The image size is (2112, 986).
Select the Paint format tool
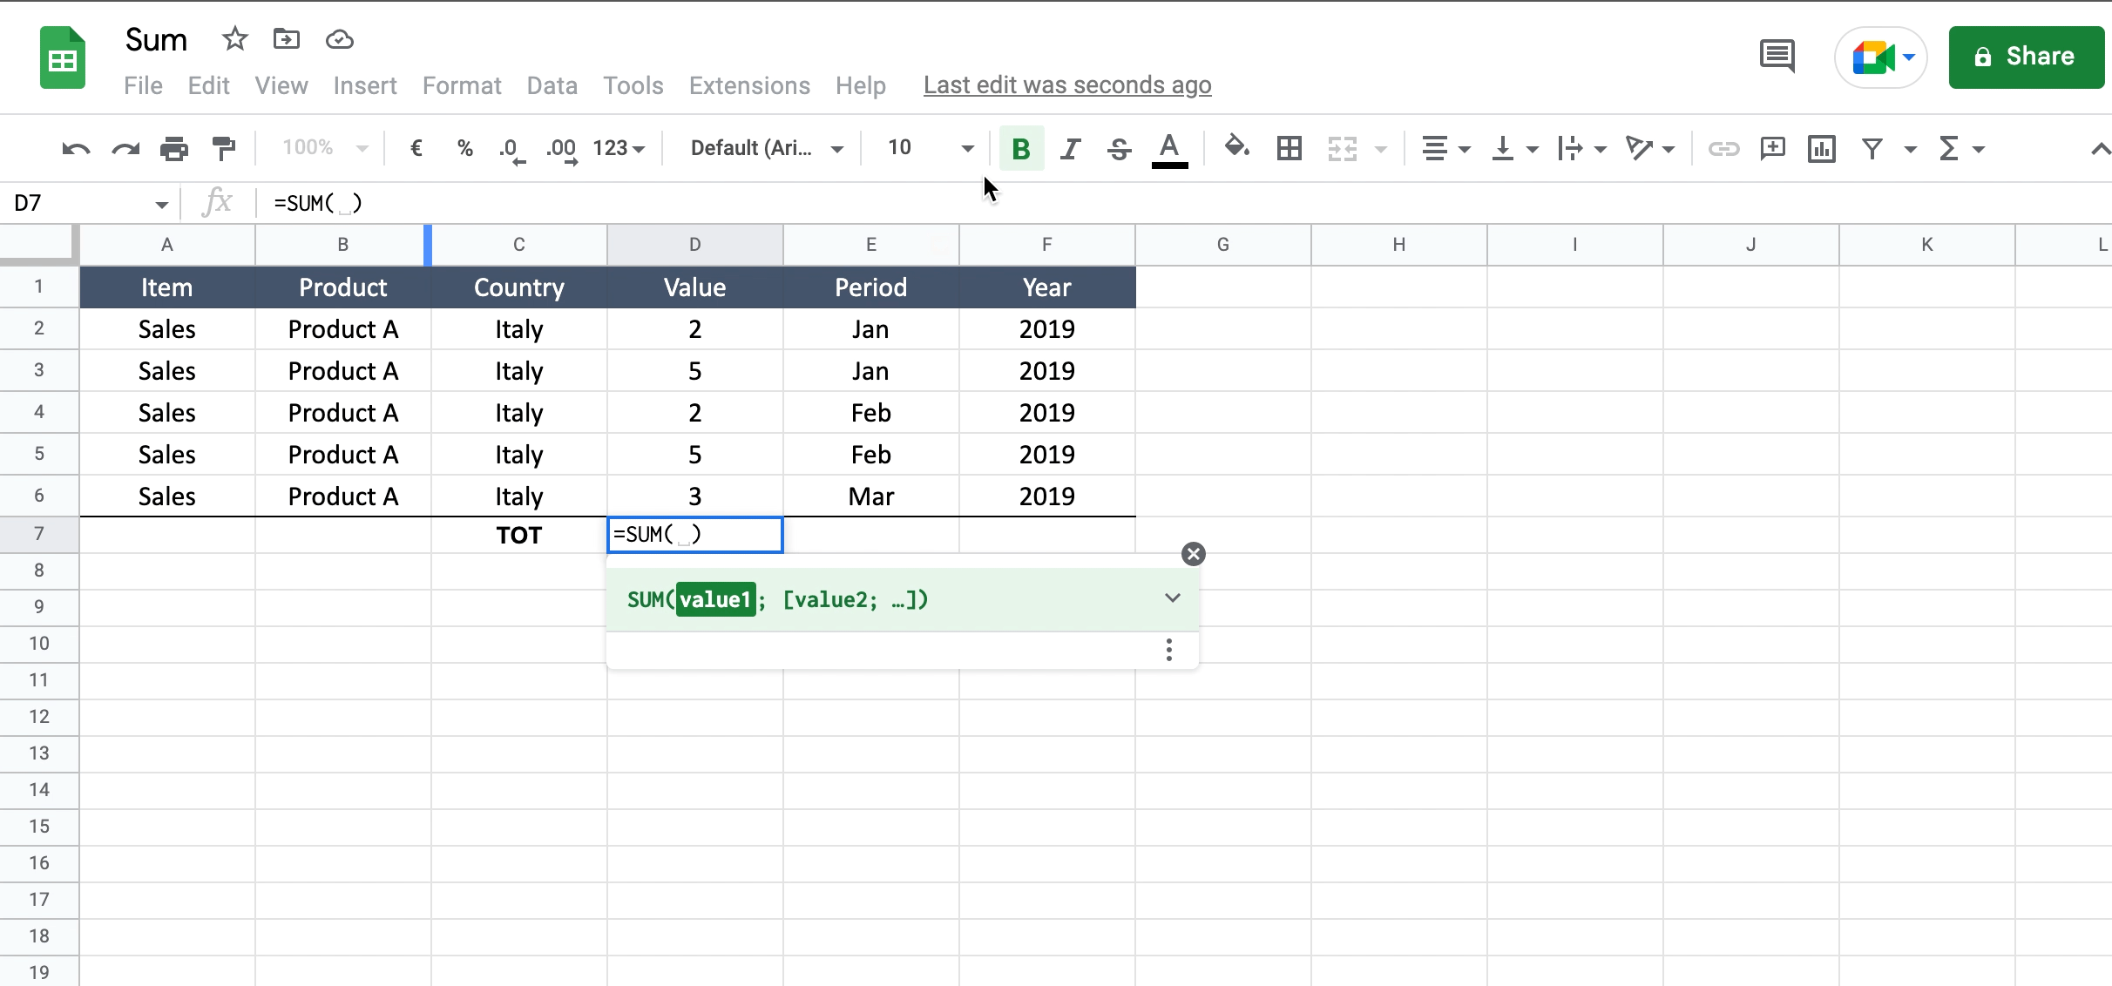(x=223, y=148)
